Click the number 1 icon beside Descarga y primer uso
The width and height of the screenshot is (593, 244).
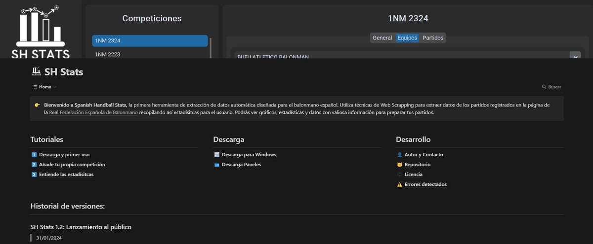click(x=34, y=155)
